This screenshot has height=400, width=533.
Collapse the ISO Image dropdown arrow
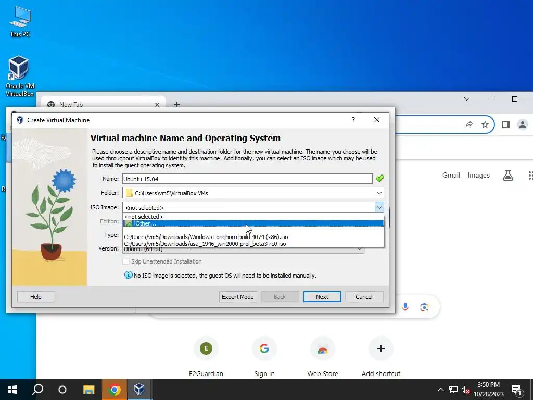point(379,207)
